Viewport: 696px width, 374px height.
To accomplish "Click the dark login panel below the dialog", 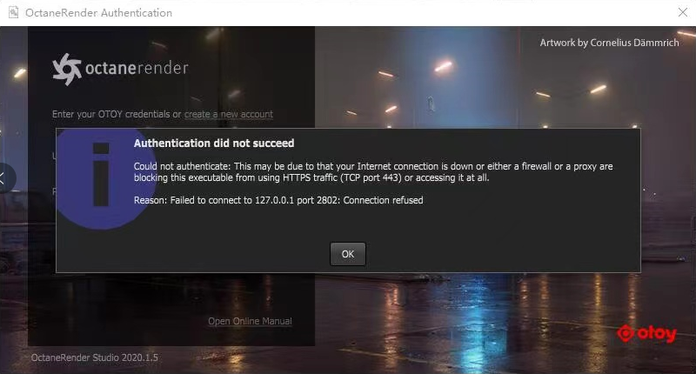I will click(171, 310).
